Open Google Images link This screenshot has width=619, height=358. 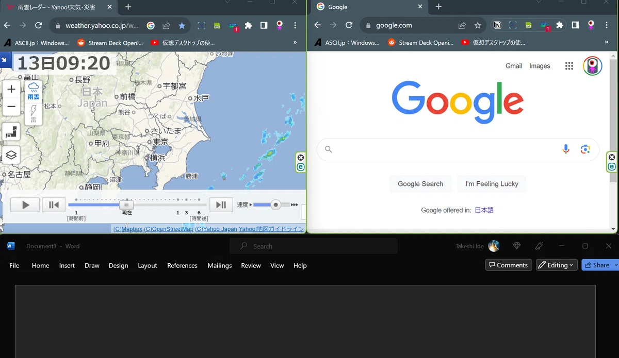540,66
